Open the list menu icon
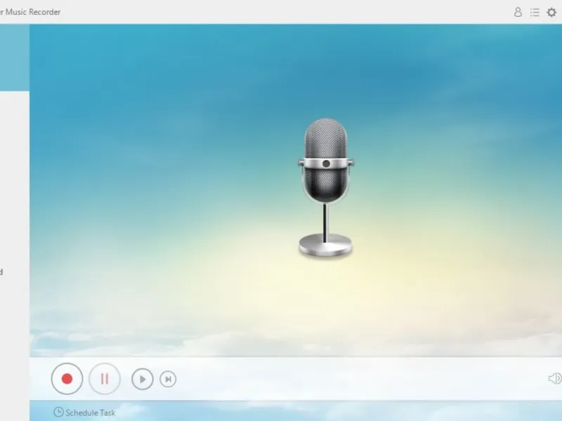This screenshot has height=421, width=562. 535,12
